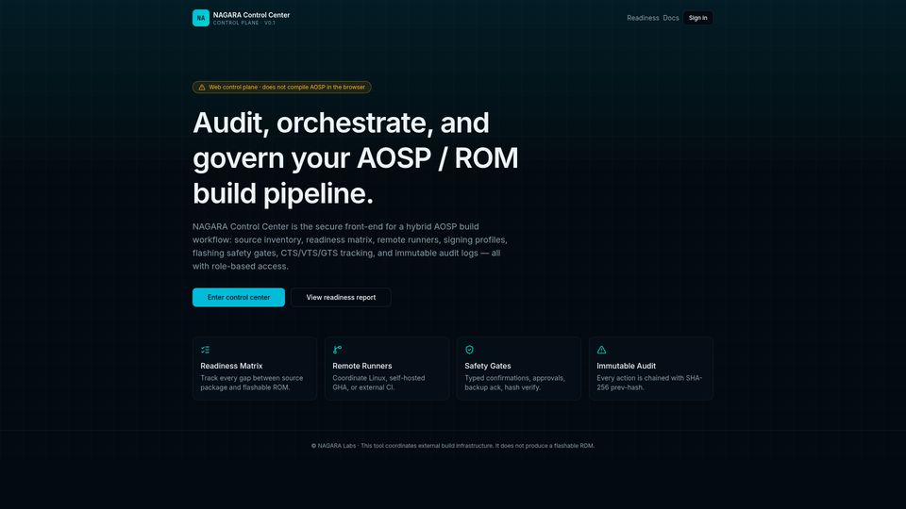Open the Docs nav link
This screenshot has width=906, height=509.
point(671,18)
